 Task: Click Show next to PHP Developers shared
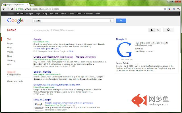coord(71,51)
